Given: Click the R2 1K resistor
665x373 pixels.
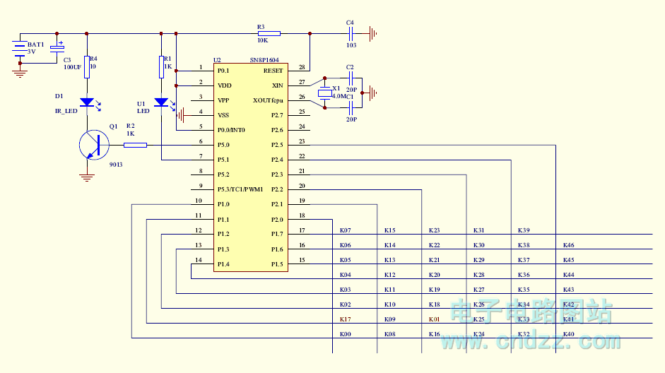Looking at the screenshot, I should [x=135, y=145].
